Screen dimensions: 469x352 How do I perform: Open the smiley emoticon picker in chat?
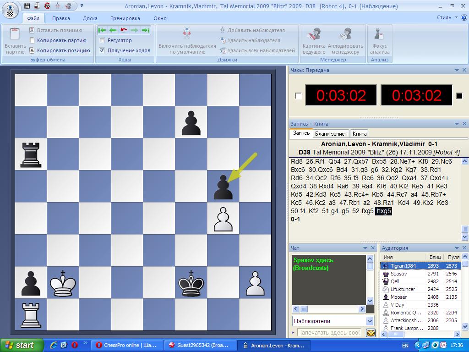[x=371, y=333]
